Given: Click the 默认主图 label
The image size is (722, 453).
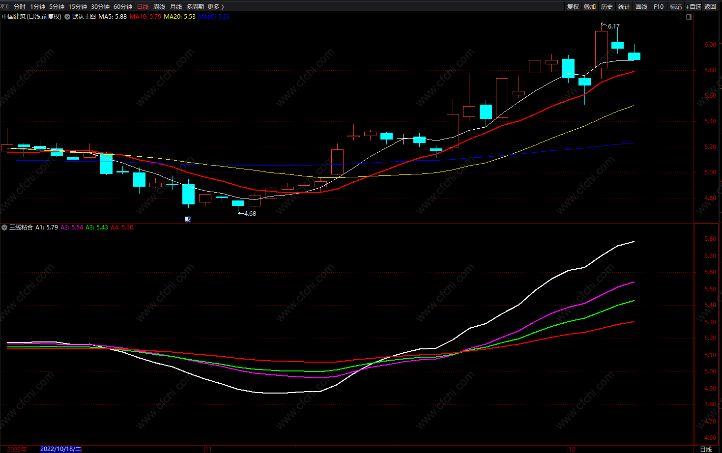Looking at the screenshot, I should [84, 17].
